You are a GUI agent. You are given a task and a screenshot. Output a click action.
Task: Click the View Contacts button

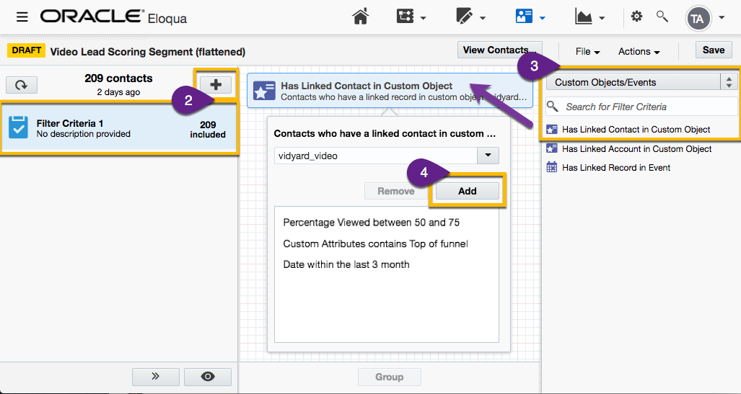499,50
